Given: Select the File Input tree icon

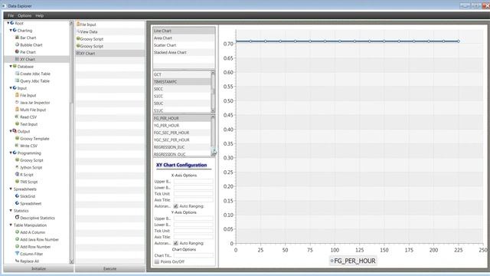Looking at the screenshot, I should point(17,95).
